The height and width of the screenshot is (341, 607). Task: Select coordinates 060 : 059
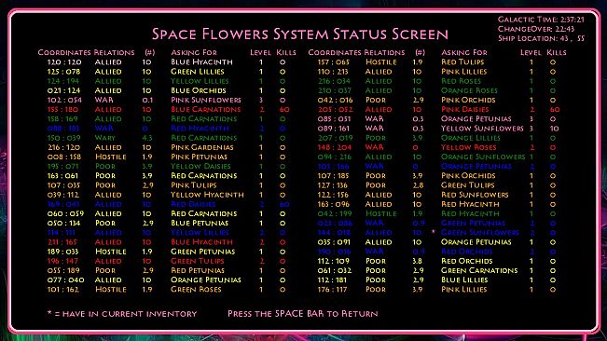(x=65, y=213)
